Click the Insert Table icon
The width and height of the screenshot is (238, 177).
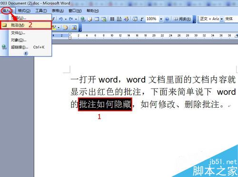(97, 19)
